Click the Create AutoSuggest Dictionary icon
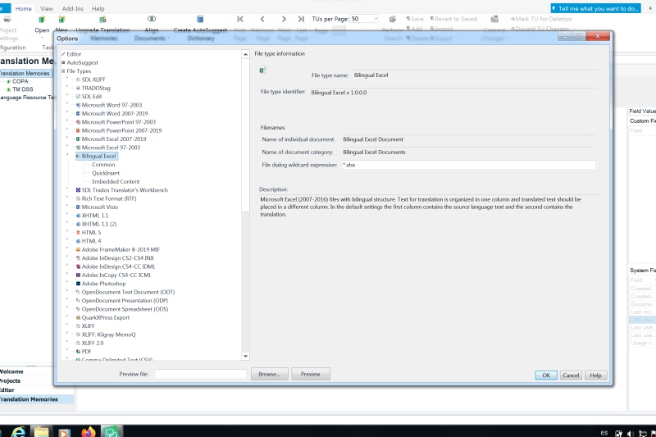The height and width of the screenshot is (437, 656). 200,19
